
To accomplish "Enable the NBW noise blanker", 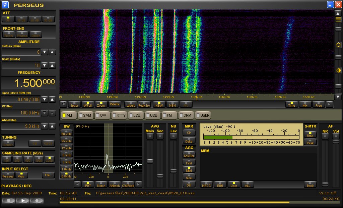I will coord(159,104).
